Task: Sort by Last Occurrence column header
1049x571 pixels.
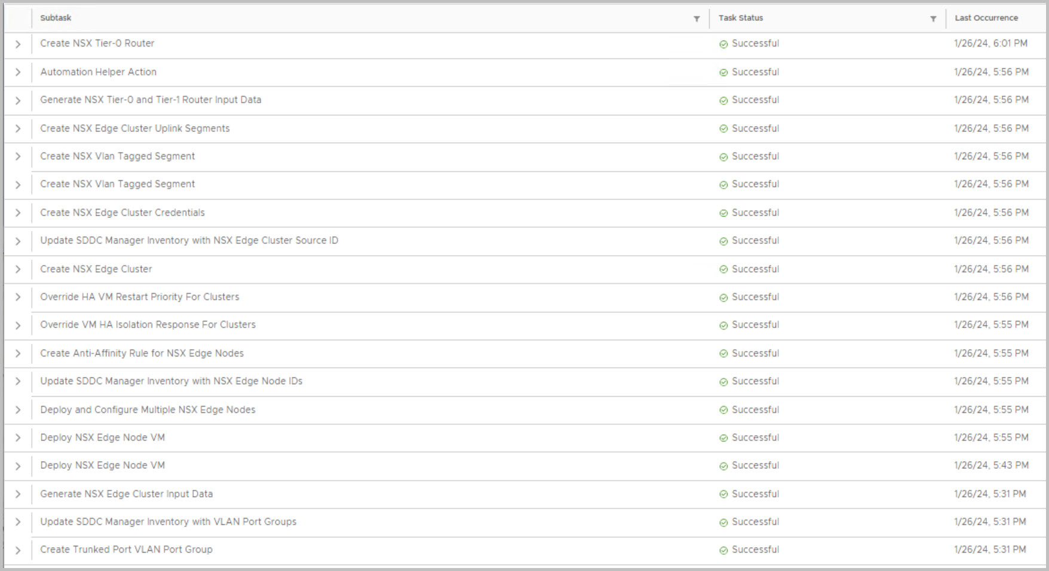Action: pyautogui.click(x=986, y=18)
